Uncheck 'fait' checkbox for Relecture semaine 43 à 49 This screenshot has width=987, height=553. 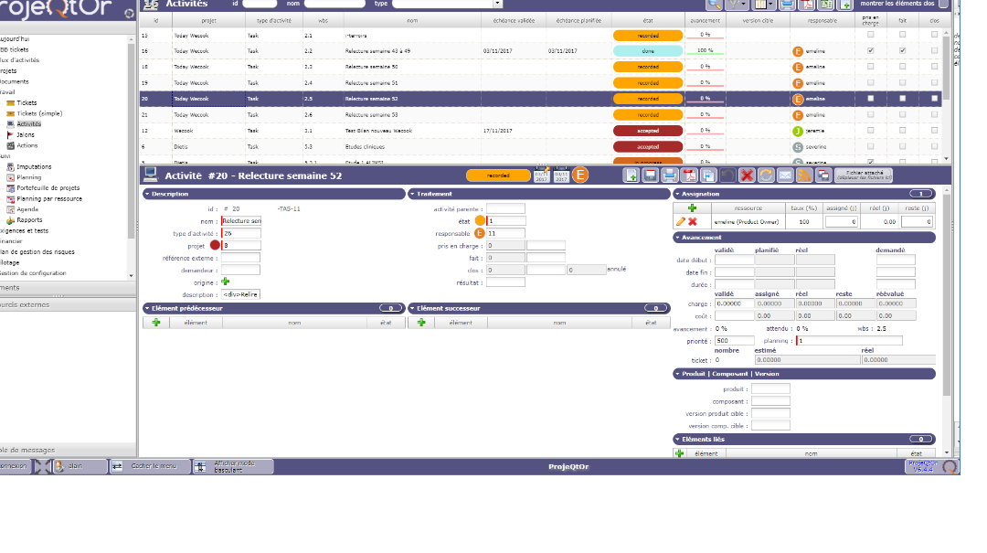pos(902,51)
